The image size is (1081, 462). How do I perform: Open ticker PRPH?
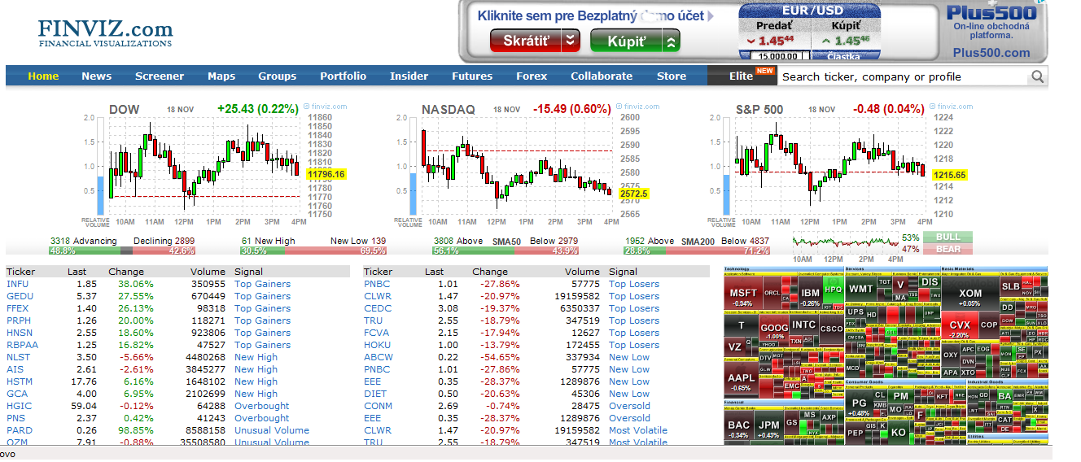pyautogui.click(x=20, y=320)
